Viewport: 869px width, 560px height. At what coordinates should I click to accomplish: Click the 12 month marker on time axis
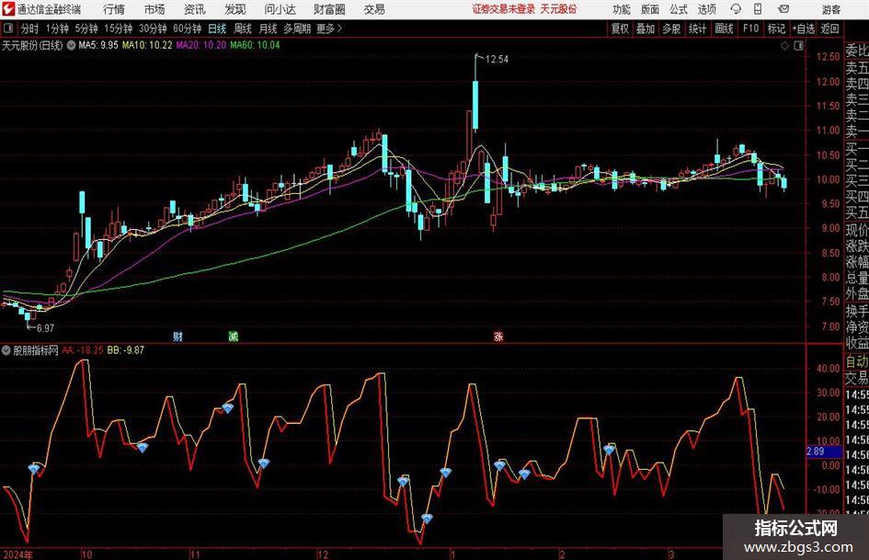[323, 554]
